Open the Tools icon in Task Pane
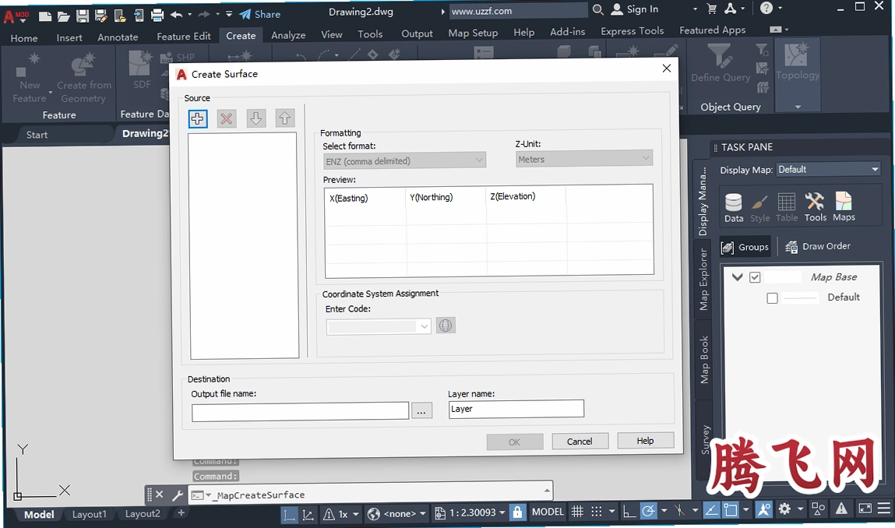 (815, 207)
